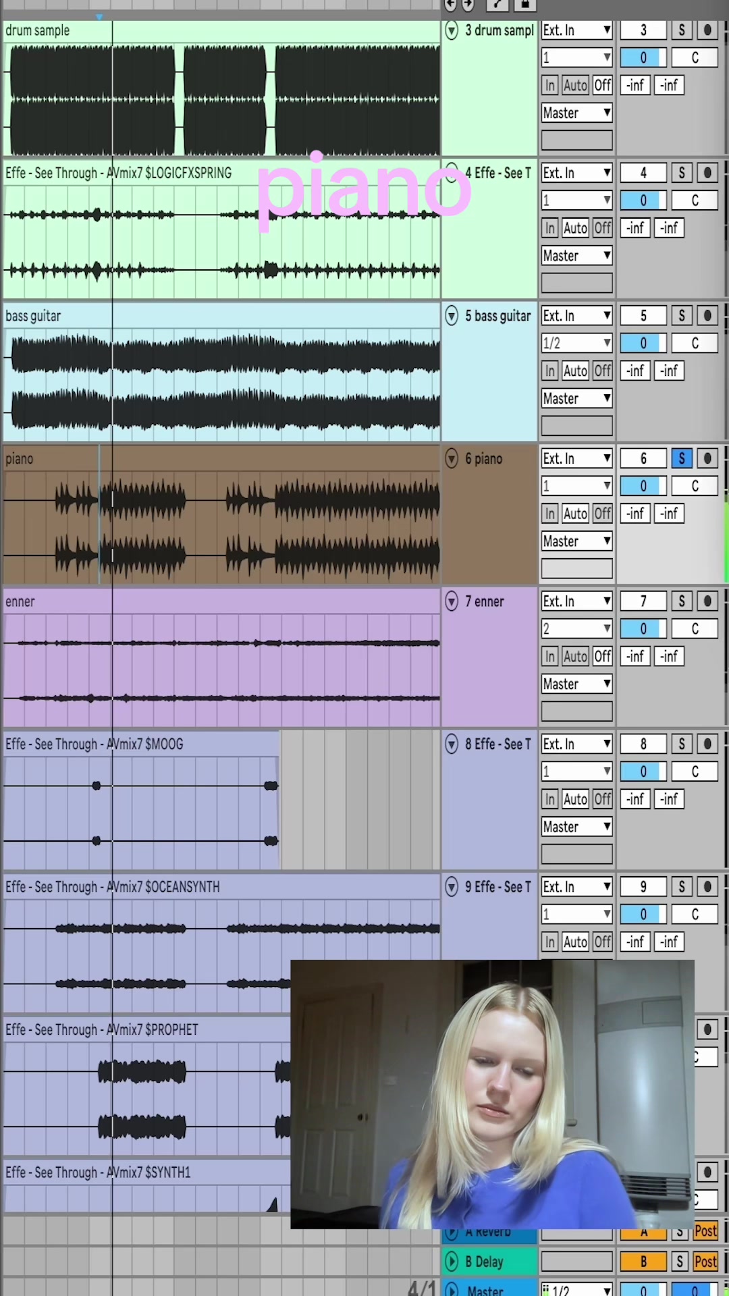The width and height of the screenshot is (729, 1296).
Task: Set track 8 monitor to Auto
Action: [x=575, y=799]
